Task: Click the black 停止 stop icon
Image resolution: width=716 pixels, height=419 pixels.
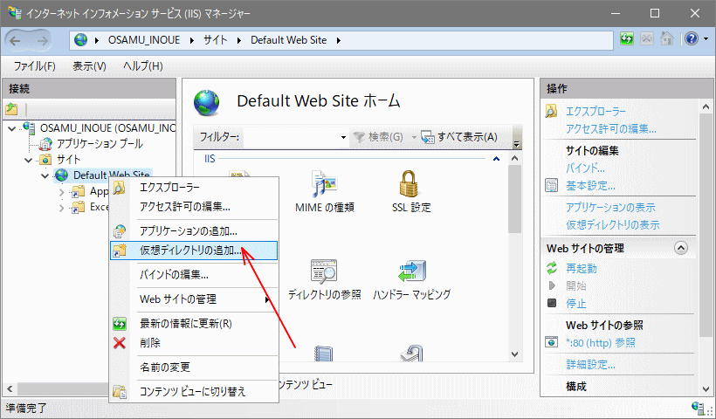Action: (x=552, y=303)
